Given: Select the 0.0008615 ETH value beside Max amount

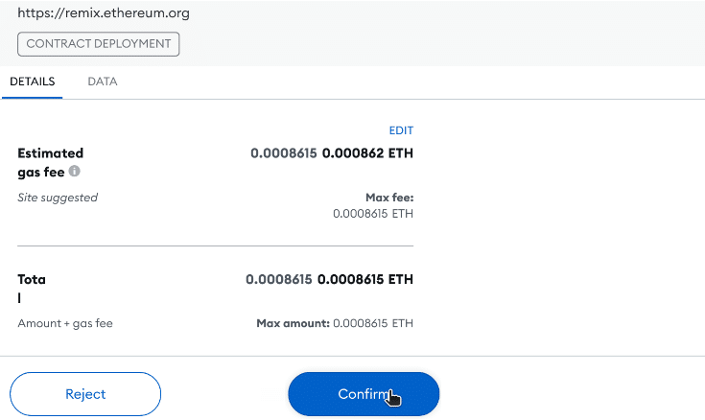Looking at the screenshot, I should 373,323.
